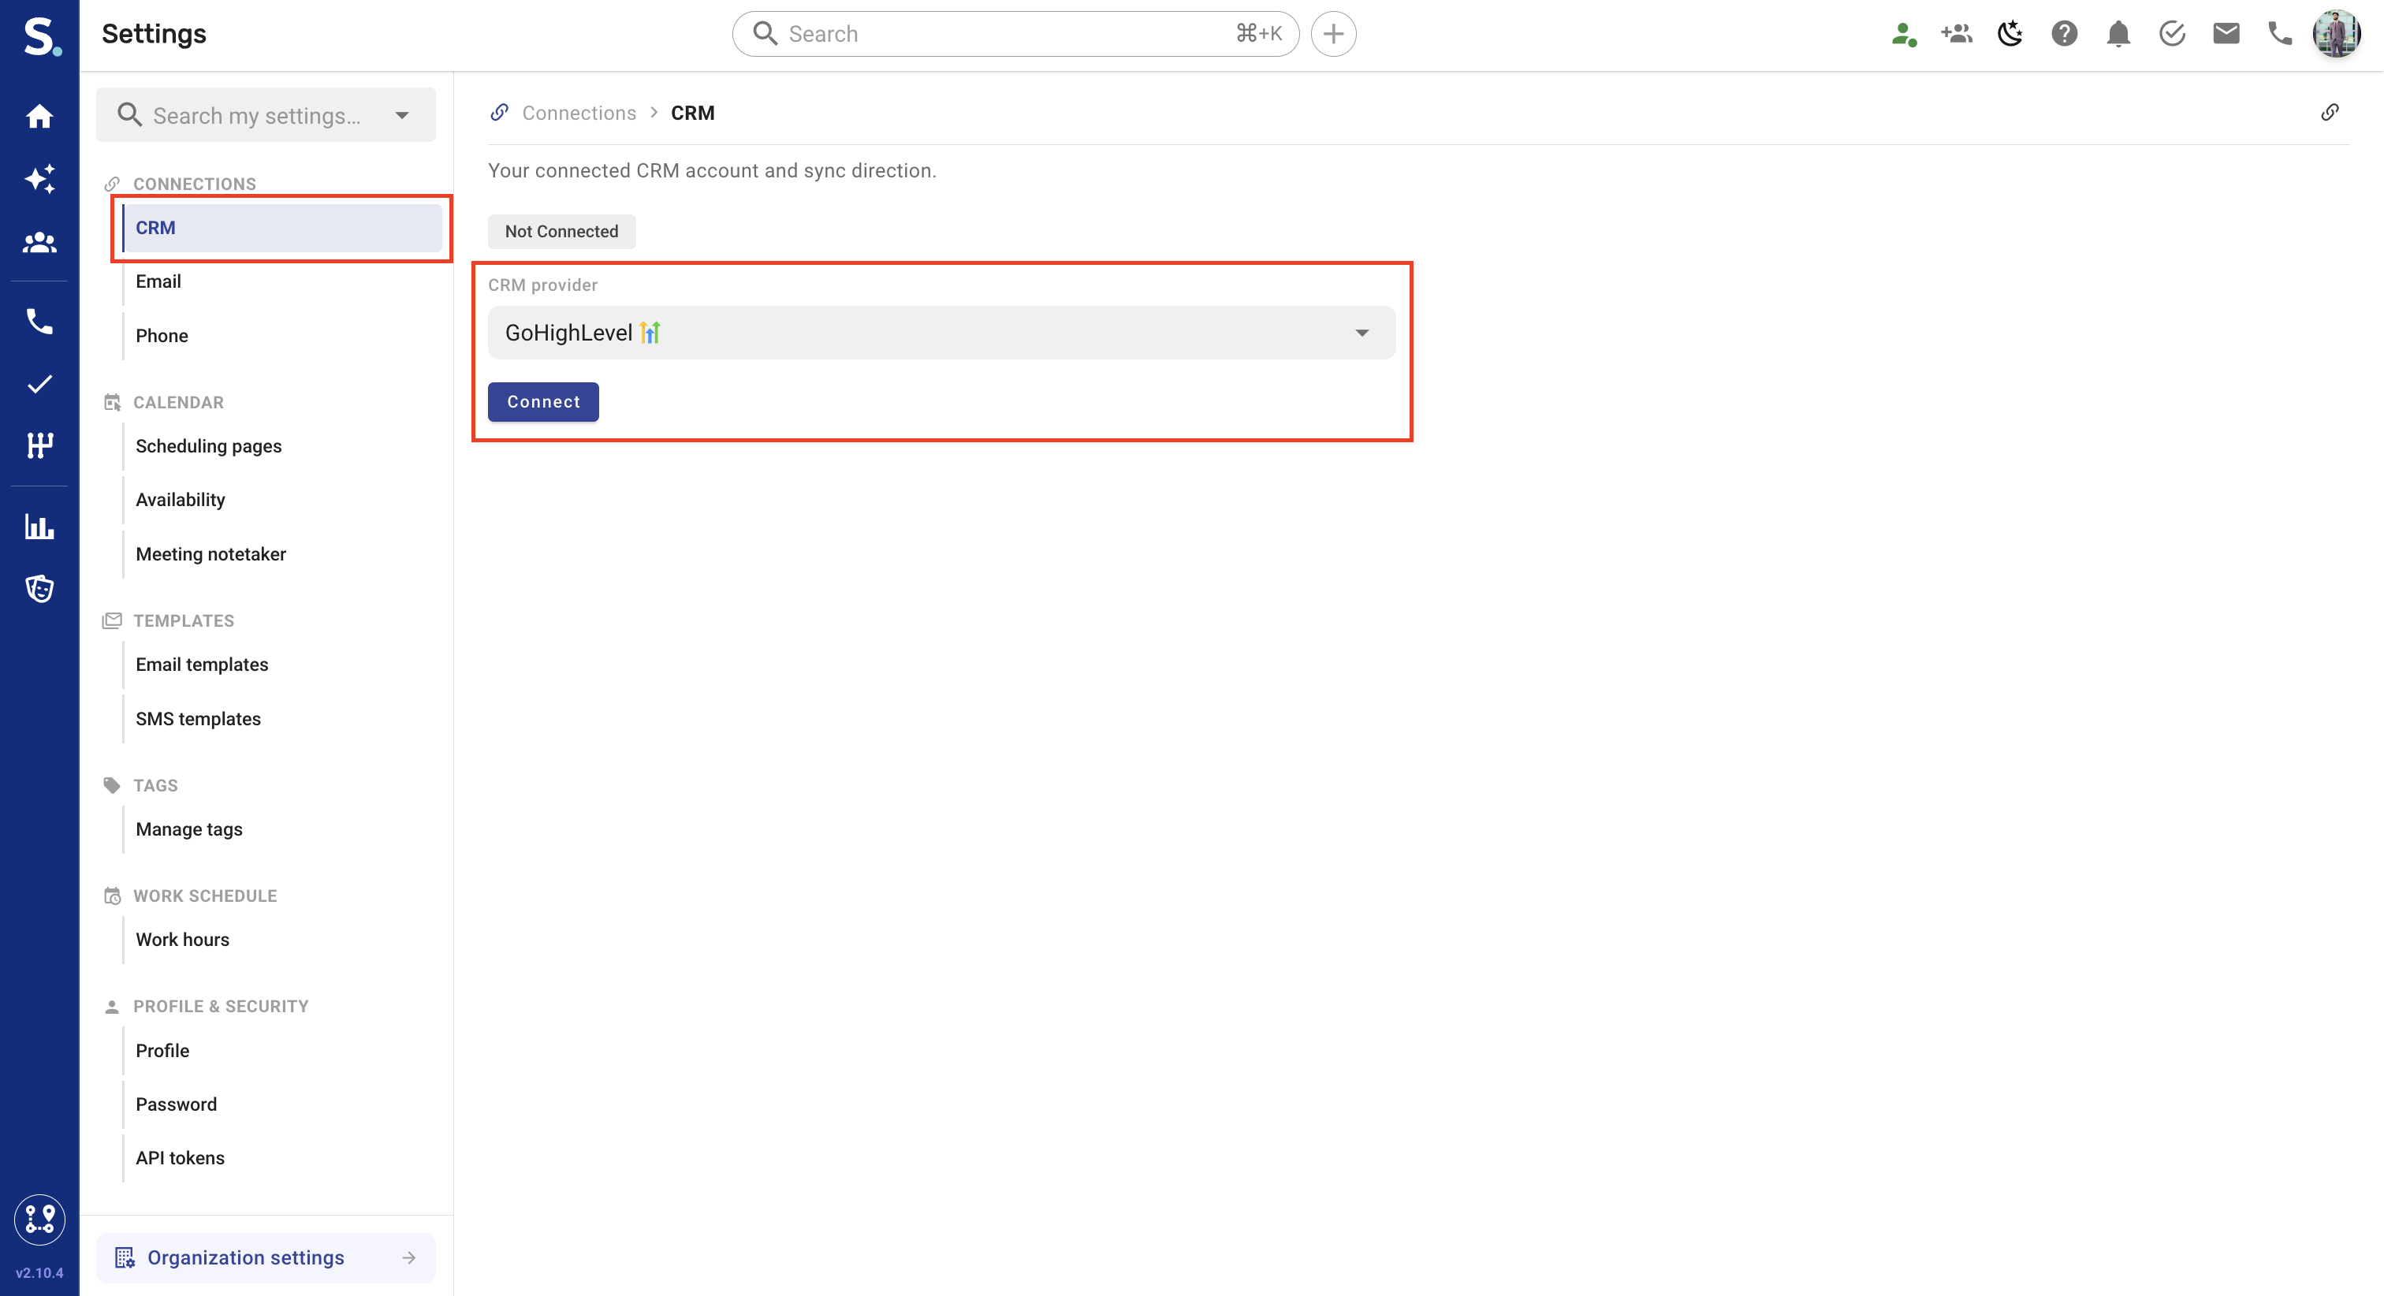Screen dimensions: 2384x1296
Task: Click the green user status icon
Action: 1904,34
